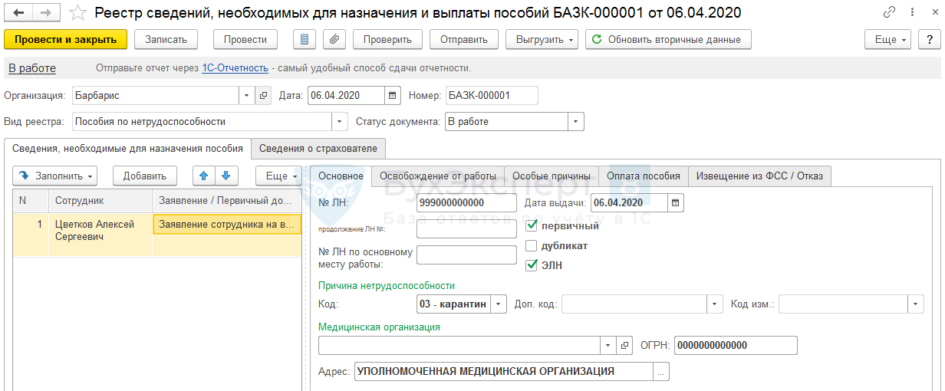This screenshot has width=945, height=391.
Task: Open the report list icon in toolbar
Action: coord(305,40)
